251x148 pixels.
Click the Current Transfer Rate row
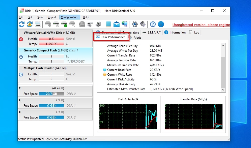click(159, 55)
